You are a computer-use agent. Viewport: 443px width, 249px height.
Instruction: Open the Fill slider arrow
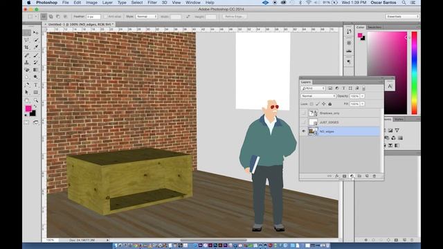click(363, 104)
